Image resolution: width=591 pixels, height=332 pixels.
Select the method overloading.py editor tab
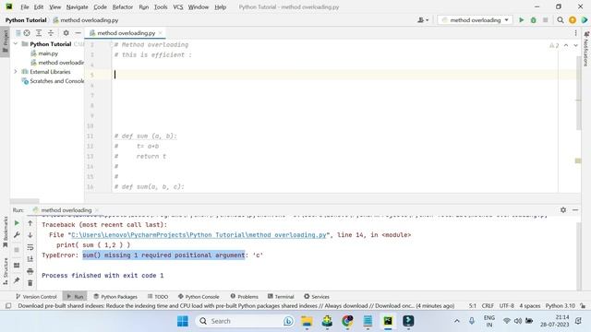point(126,33)
